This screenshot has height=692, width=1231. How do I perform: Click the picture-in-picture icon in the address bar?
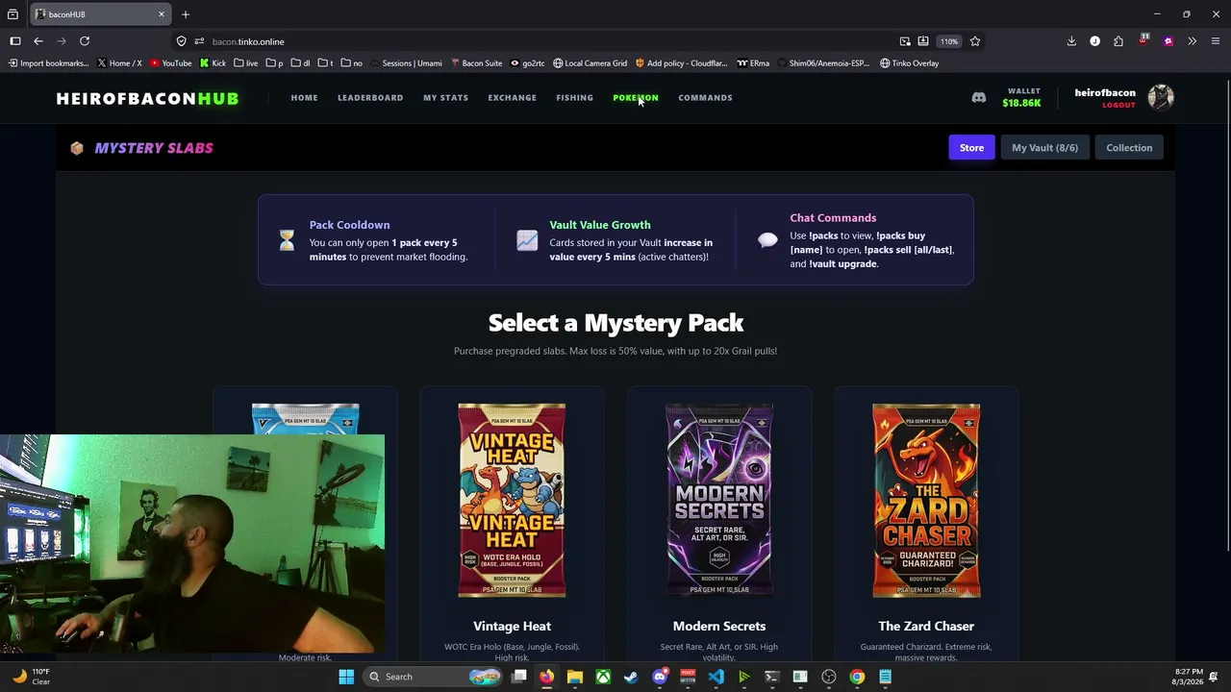click(905, 41)
